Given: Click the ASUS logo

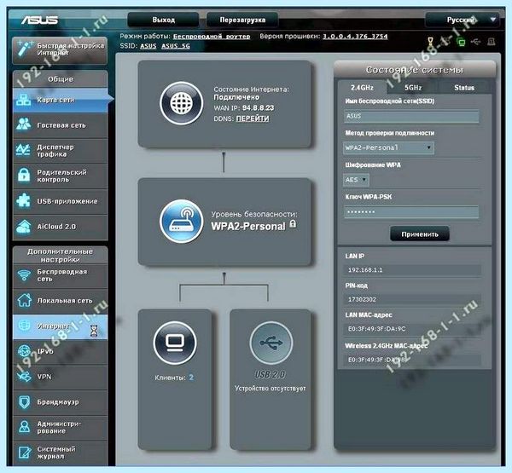Looking at the screenshot, I should [39, 20].
